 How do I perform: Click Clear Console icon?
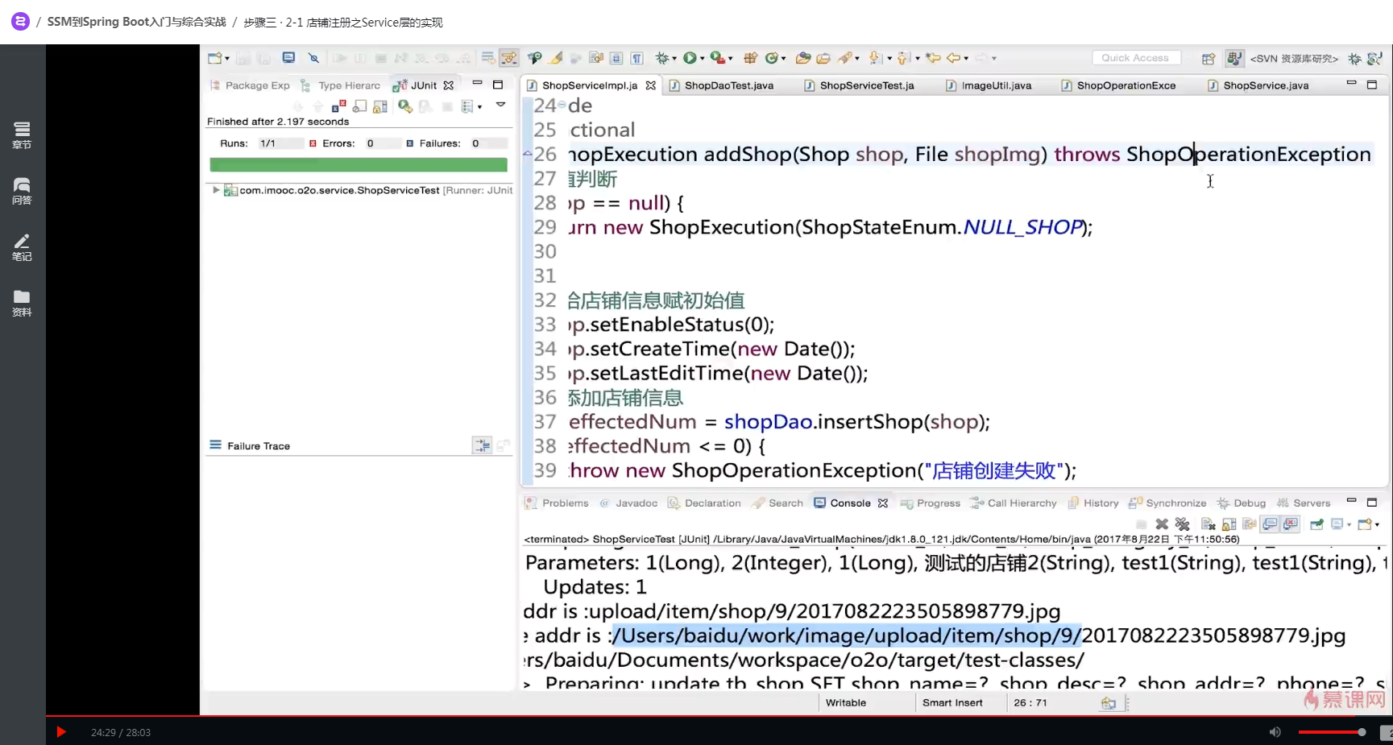[x=1209, y=524]
